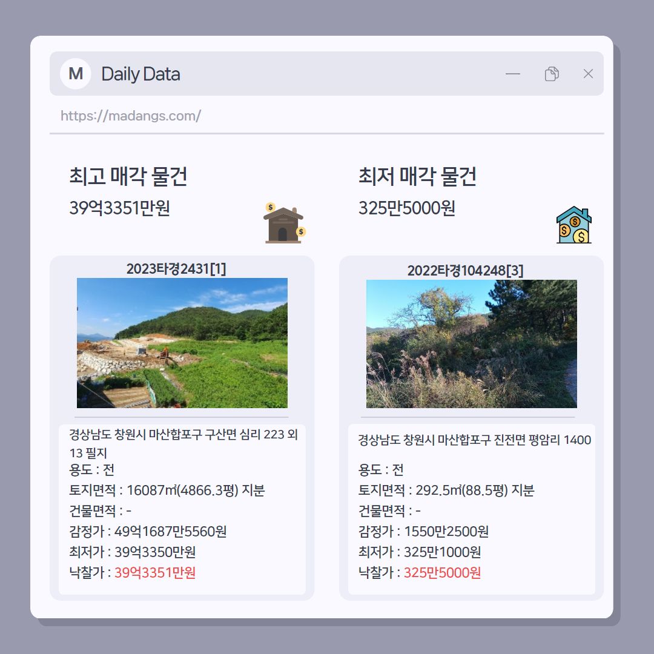The width and height of the screenshot is (654, 654).
Task: Click case number 2022타경104248[3]
Action: pyautogui.click(x=465, y=271)
